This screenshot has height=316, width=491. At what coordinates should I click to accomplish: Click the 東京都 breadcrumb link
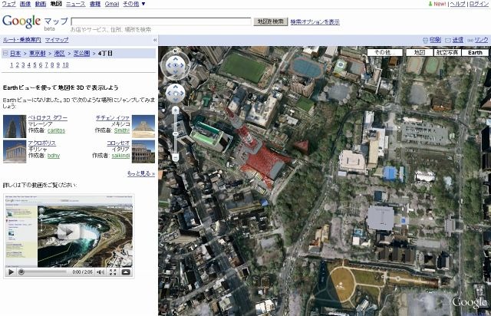pyautogui.click(x=38, y=53)
